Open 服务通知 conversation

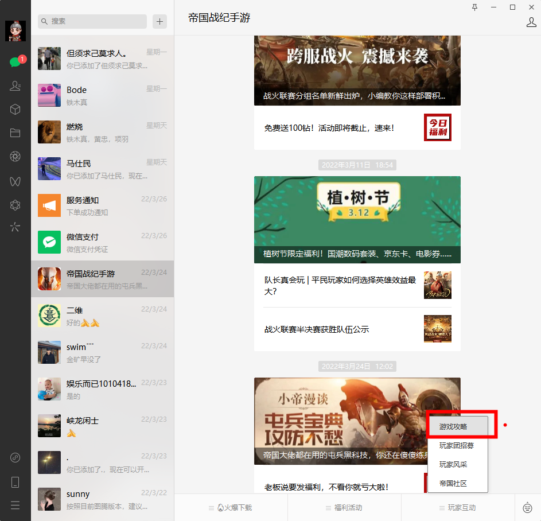pos(103,205)
